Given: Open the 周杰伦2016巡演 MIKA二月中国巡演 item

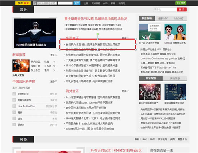Looking at the screenshot, I should pyautogui.click(x=158, y=119).
